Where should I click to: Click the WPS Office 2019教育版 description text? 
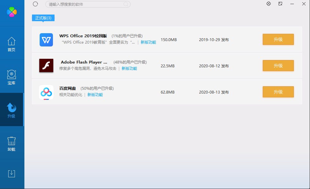pos(98,42)
